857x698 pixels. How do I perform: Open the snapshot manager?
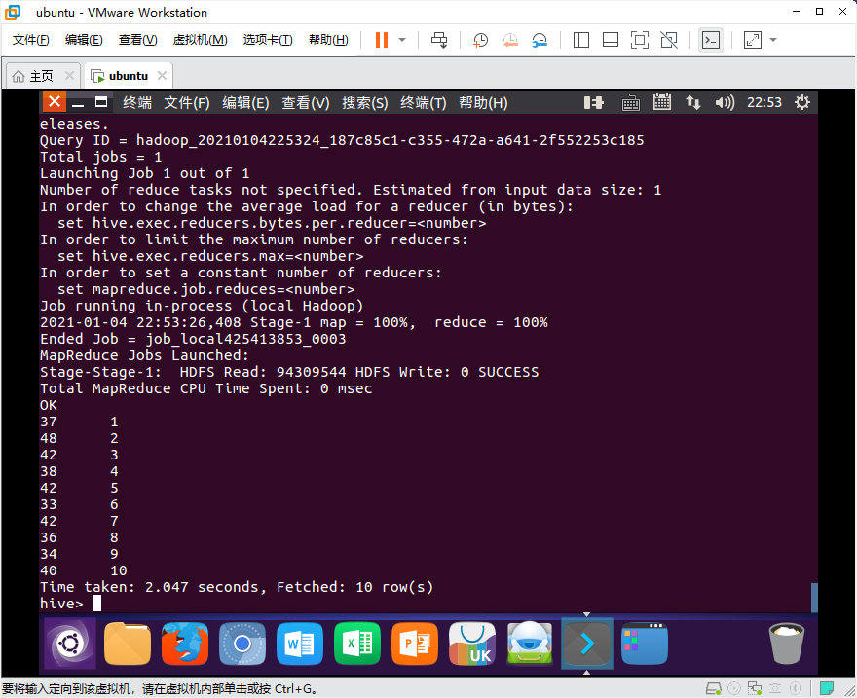[x=540, y=40]
